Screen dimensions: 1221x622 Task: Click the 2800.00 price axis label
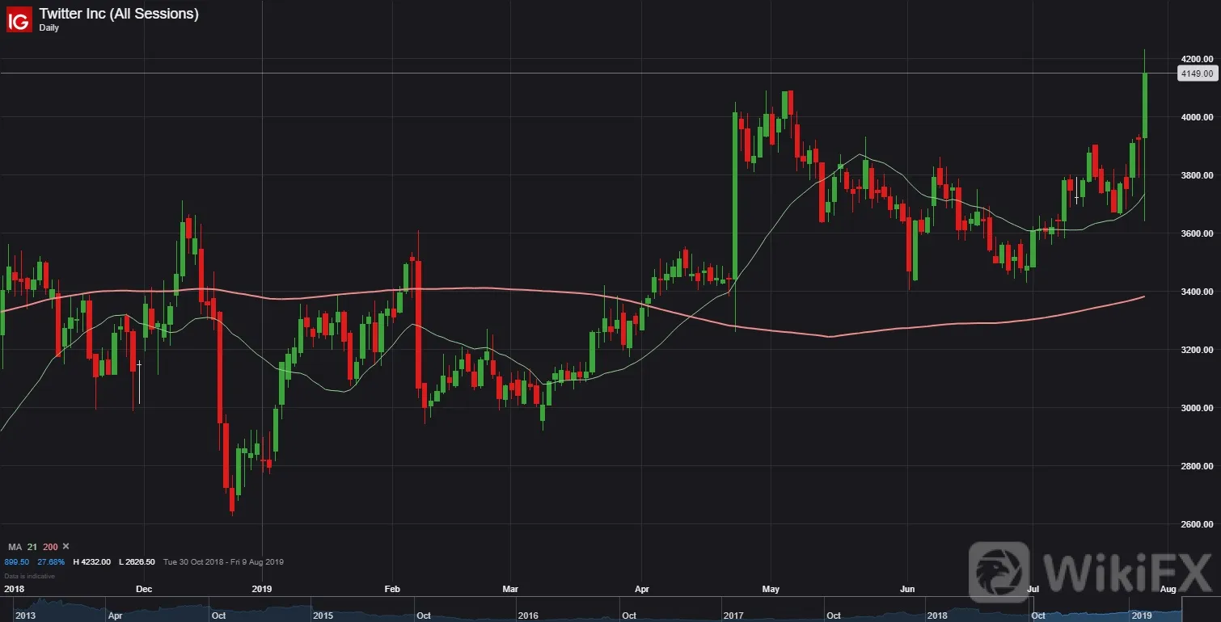coord(1197,466)
